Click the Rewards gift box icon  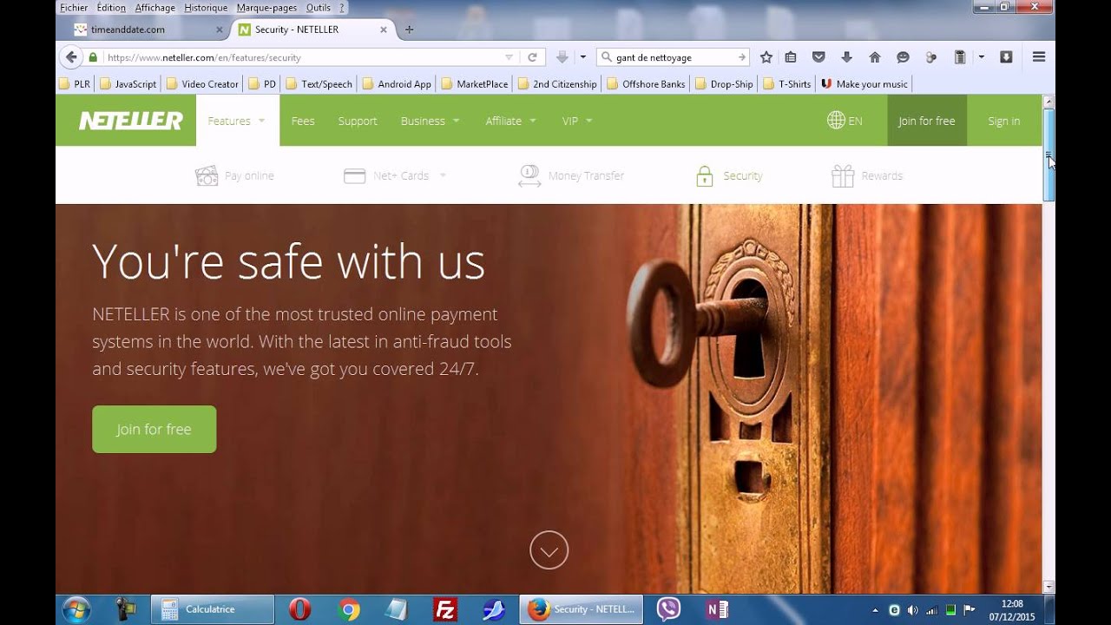(x=843, y=175)
